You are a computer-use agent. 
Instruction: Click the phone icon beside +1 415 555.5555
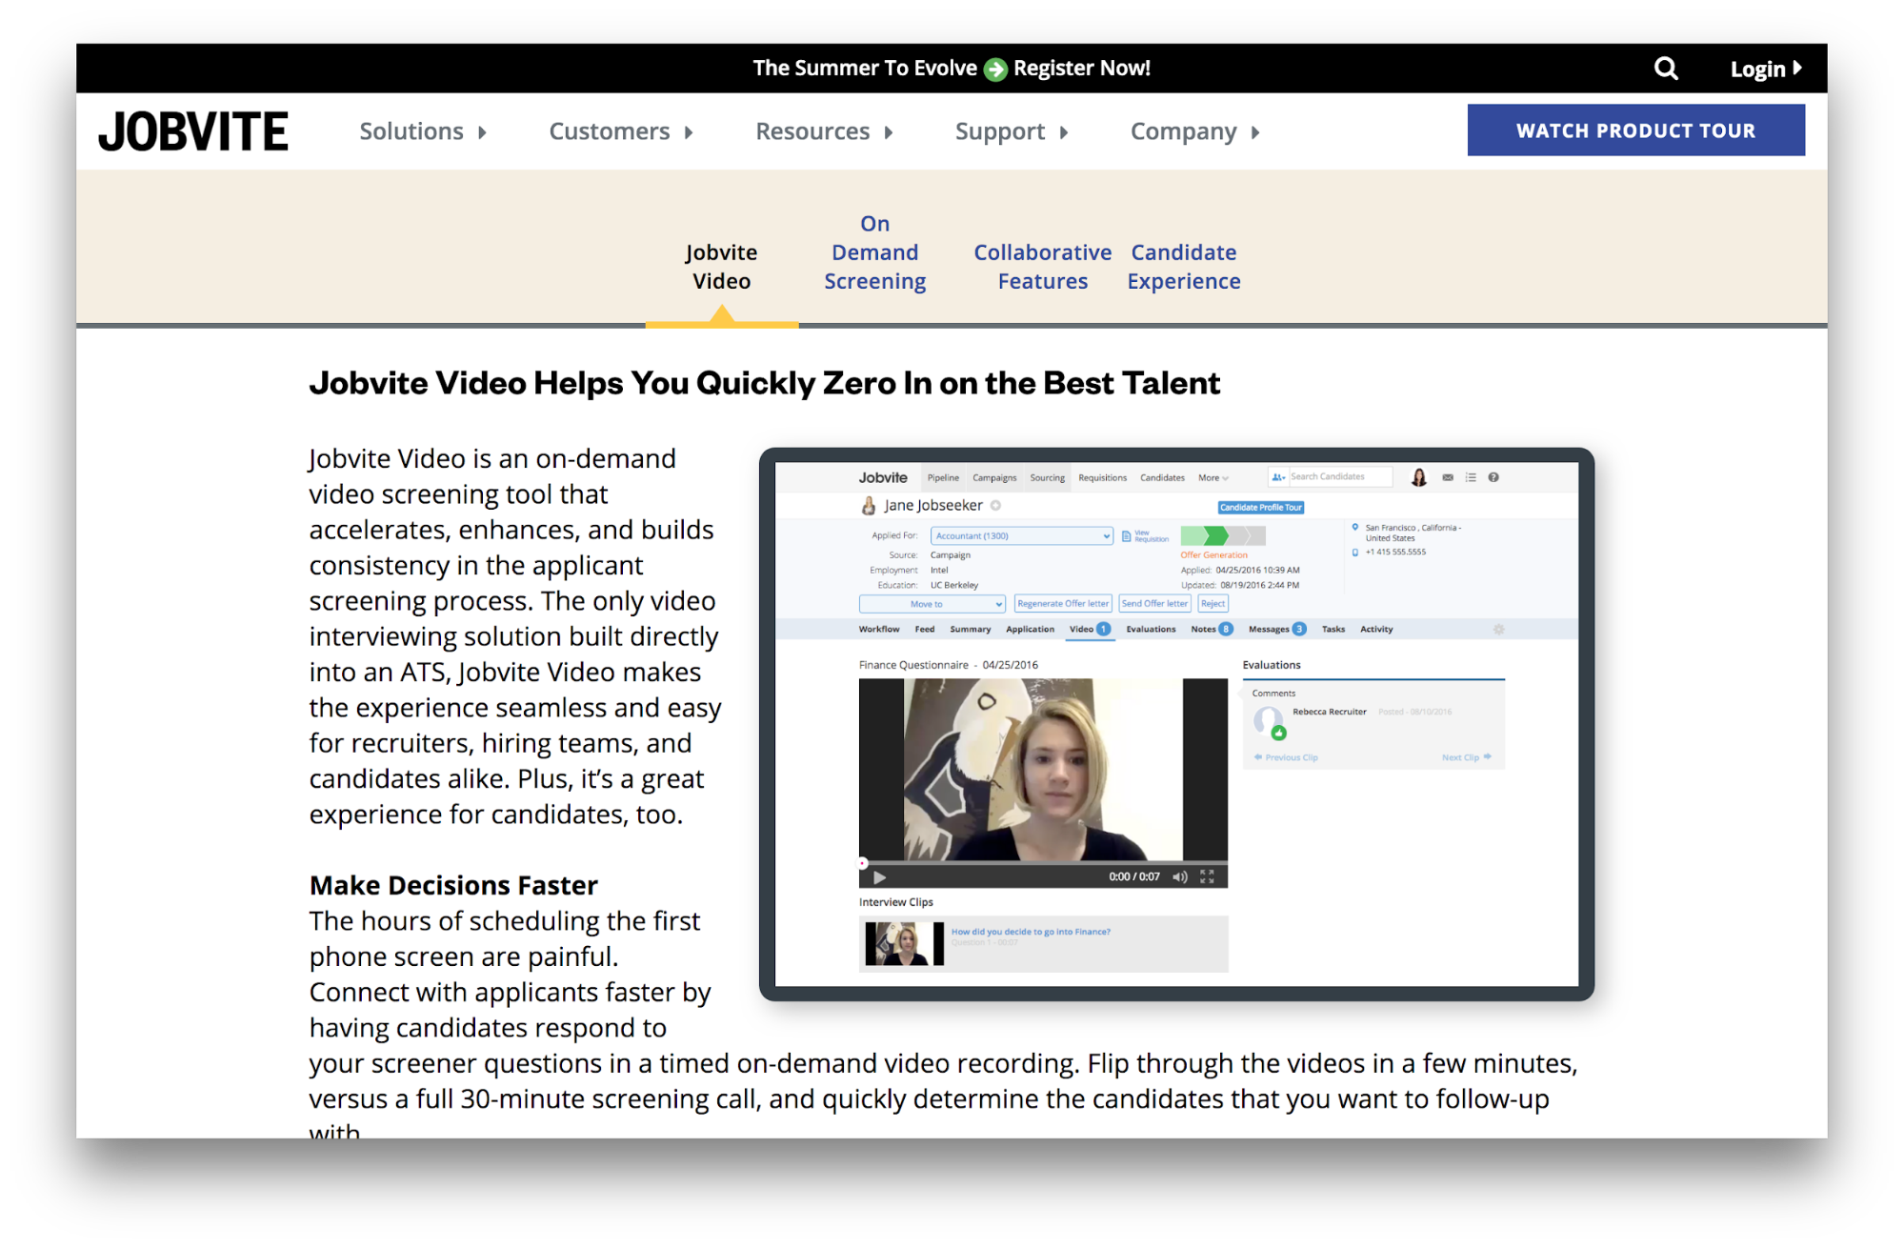tap(1355, 553)
